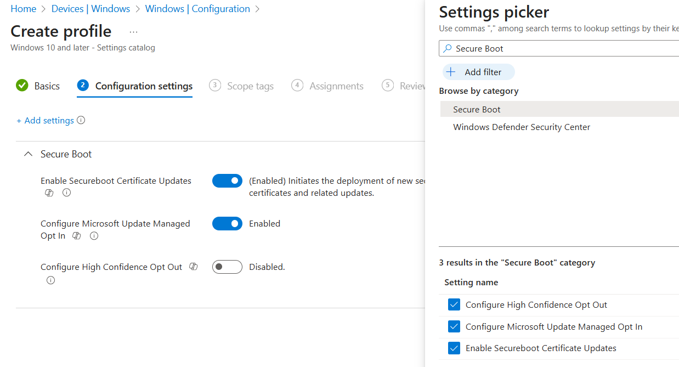Open the ellipsis menu next to Create profile

point(133,32)
